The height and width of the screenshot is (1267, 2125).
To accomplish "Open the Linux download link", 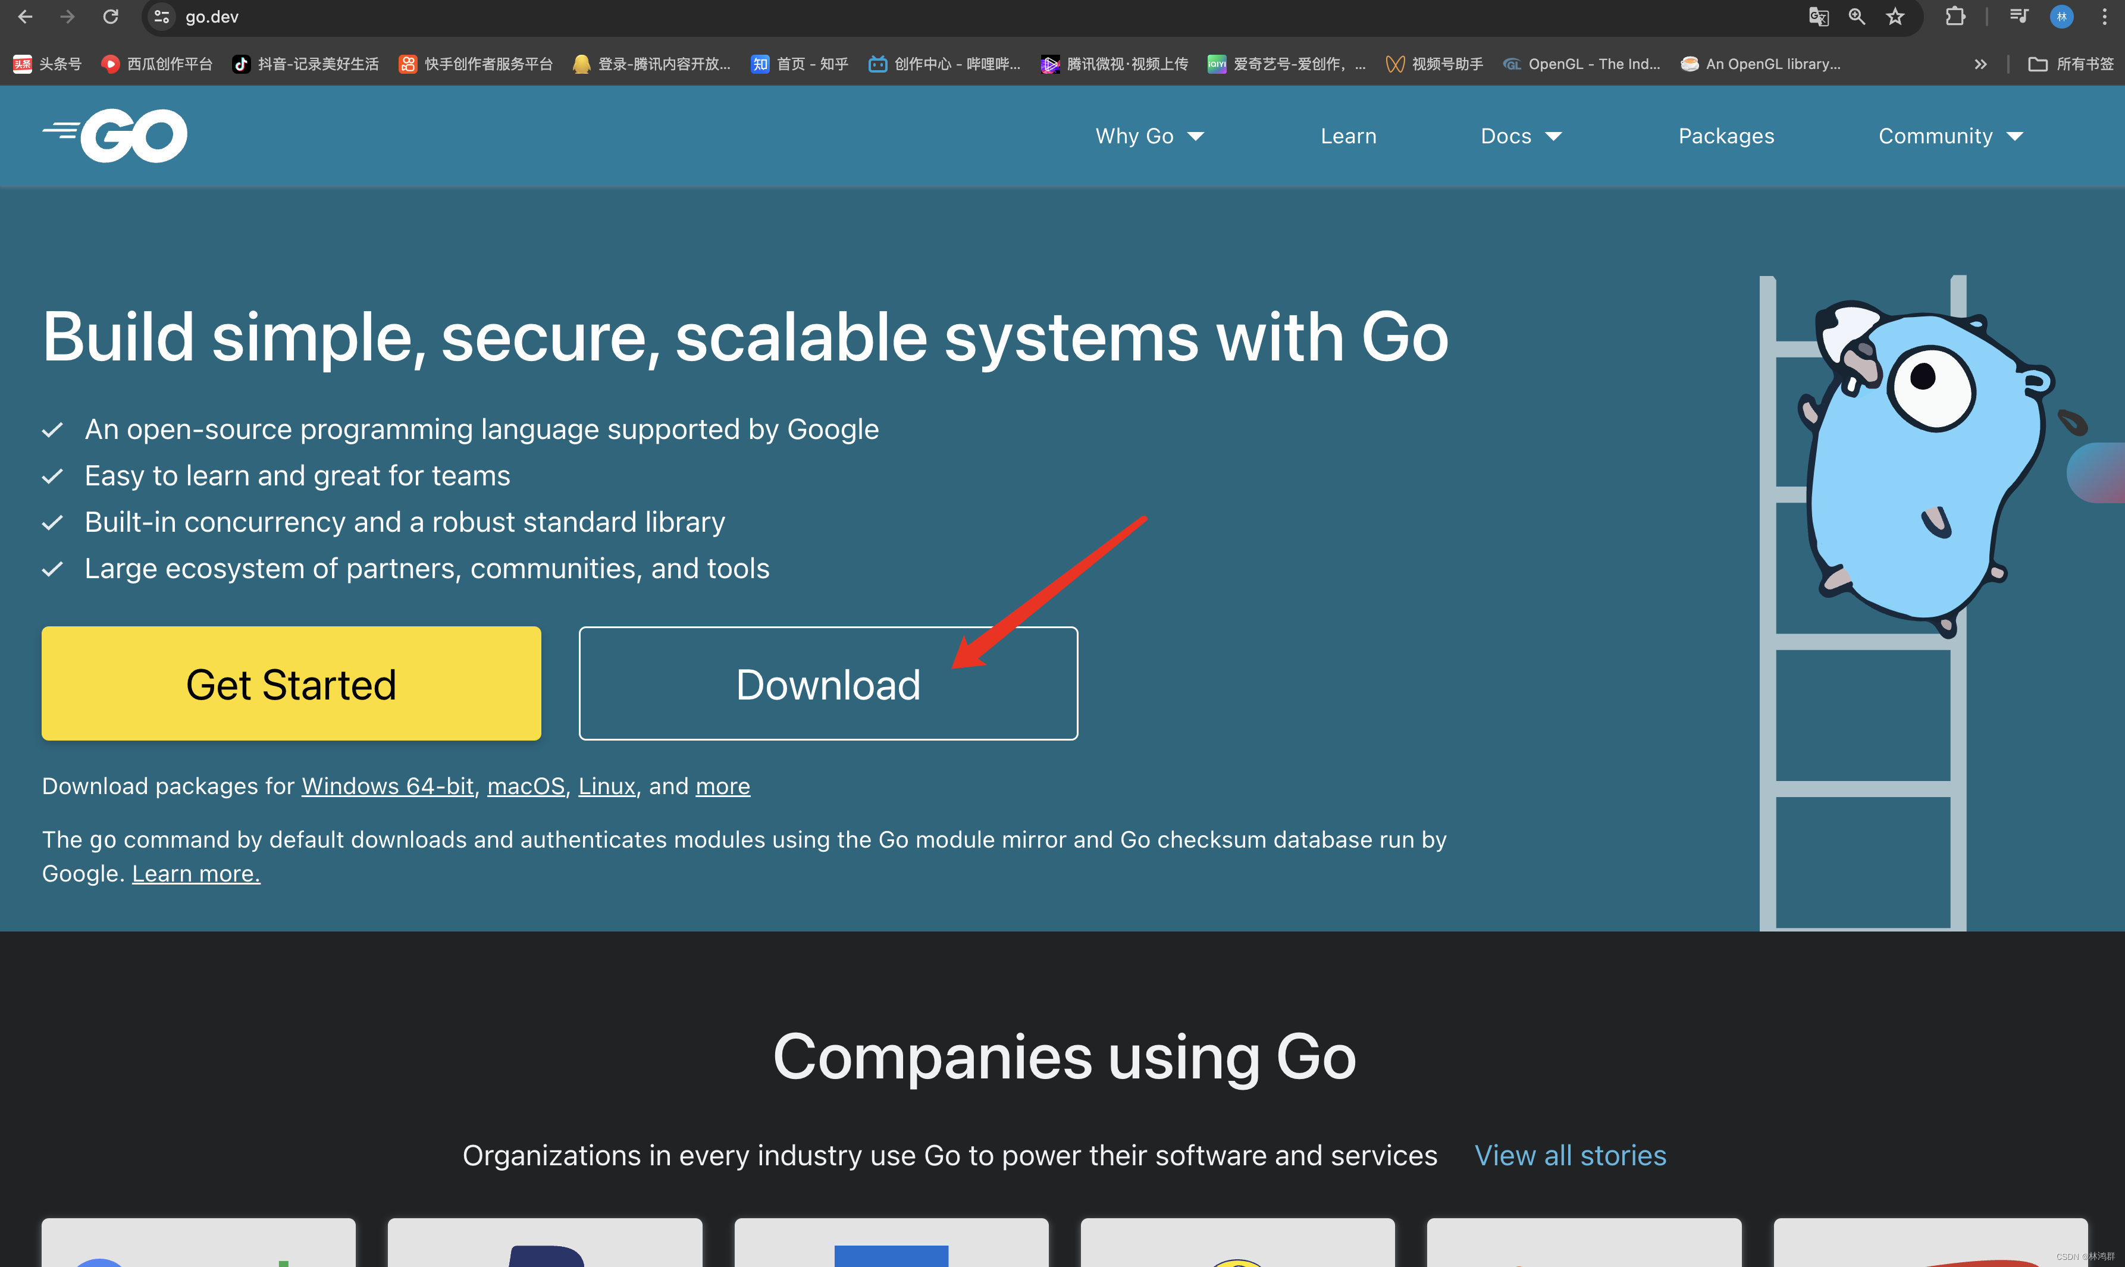I will pos(607,786).
